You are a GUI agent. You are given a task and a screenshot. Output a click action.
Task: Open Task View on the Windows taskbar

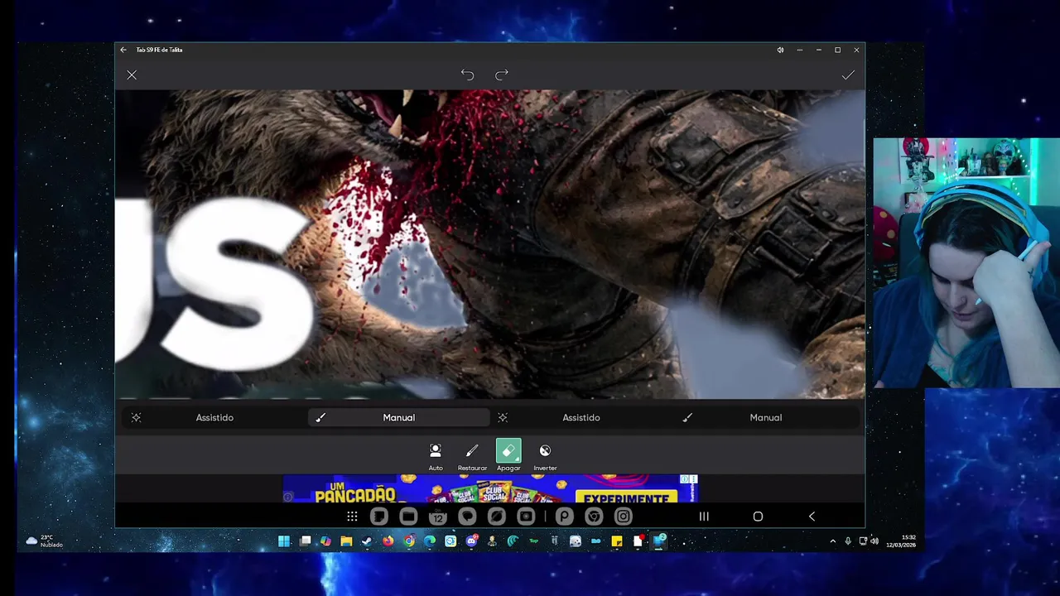point(305,541)
